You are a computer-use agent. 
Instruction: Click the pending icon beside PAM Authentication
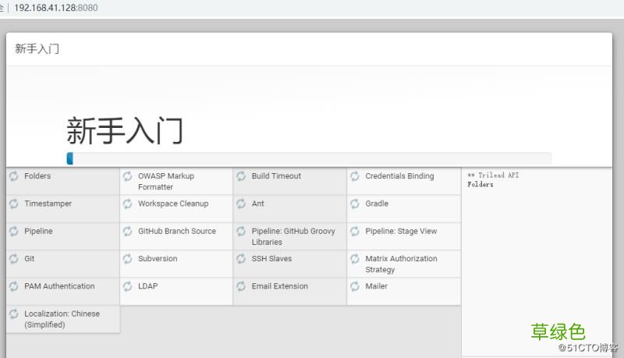coord(14,286)
